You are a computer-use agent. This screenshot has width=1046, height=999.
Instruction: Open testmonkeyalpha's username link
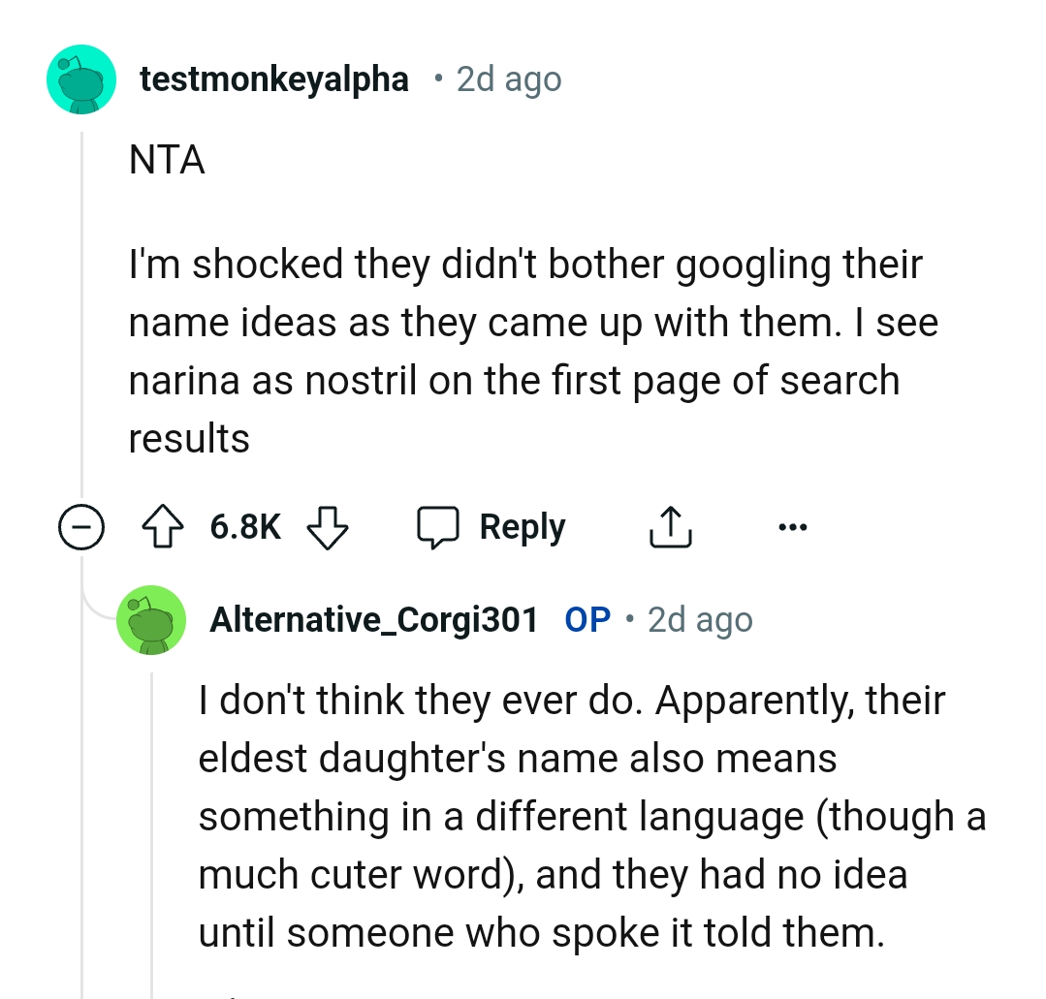(274, 78)
